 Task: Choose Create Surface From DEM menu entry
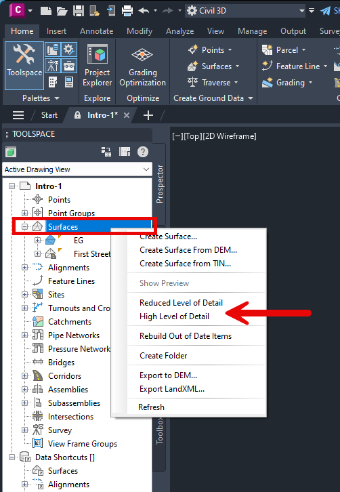188,250
